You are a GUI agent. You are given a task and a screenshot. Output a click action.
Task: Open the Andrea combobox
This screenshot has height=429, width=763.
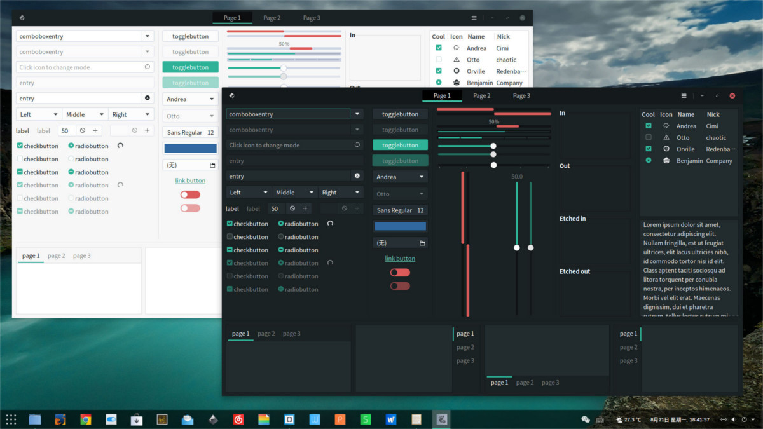click(399, 176)
